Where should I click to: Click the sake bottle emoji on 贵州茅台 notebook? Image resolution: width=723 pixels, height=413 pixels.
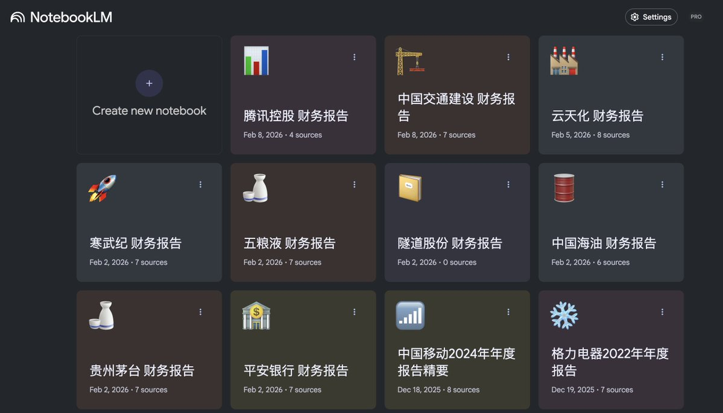[x=102, y=315]
